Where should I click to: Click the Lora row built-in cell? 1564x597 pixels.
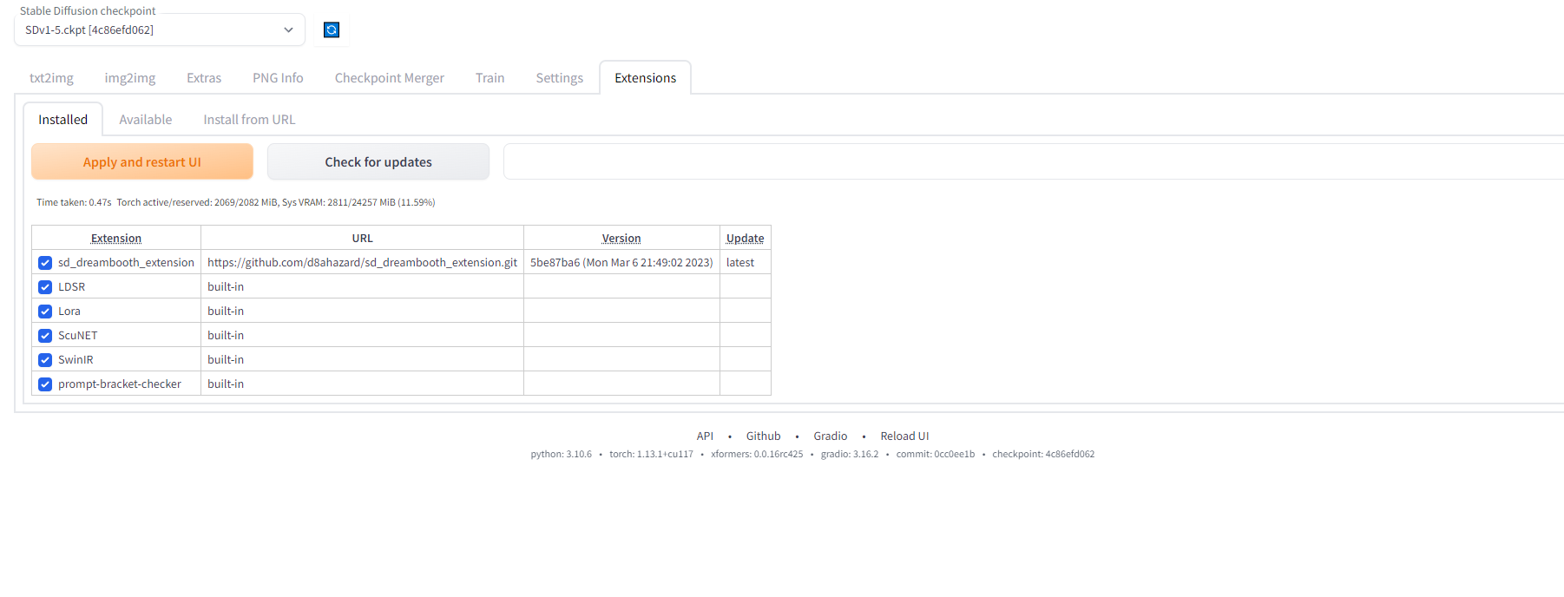pos(362,312)
